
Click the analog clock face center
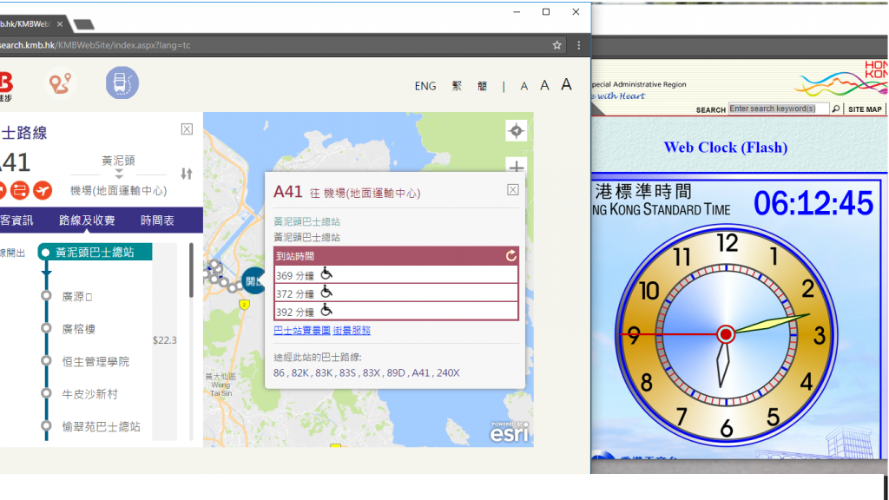726,334
